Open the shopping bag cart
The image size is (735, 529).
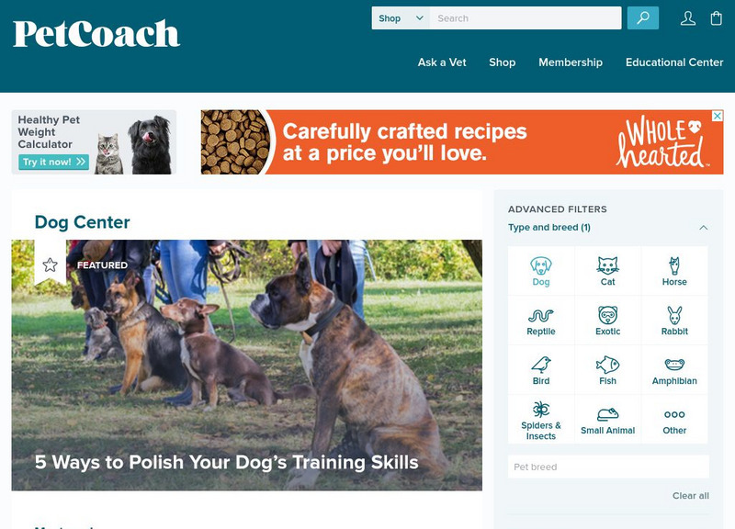(x=716, y=18)
